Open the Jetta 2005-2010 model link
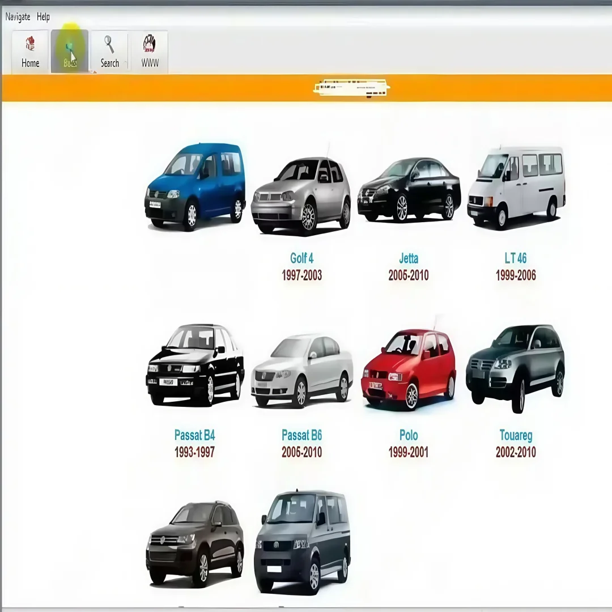Screen dimensions: 612x612 [x=408, y=258]
